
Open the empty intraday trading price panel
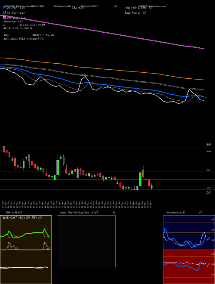pyautogui.click(x=86, y=241)
